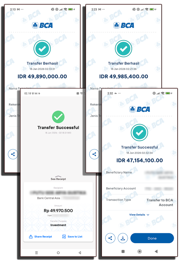
Task: Tap the green checkmark on Transfer Successful
Action: [x=58, y=117]
